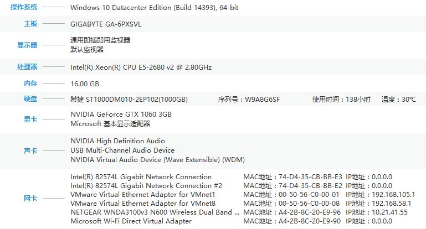Screen dimensions: 426x229
Task: Click the 内存 label
Action: pos(30,84)
